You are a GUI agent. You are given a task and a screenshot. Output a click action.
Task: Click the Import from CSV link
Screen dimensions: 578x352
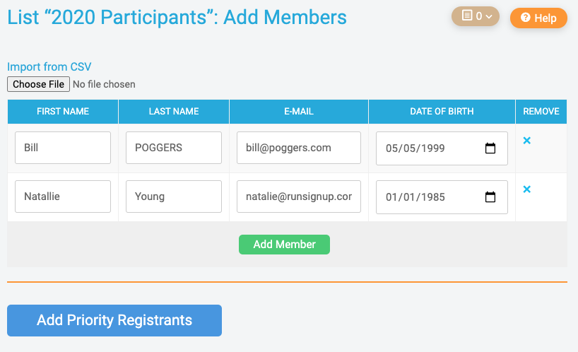click(x=49, y=67)
